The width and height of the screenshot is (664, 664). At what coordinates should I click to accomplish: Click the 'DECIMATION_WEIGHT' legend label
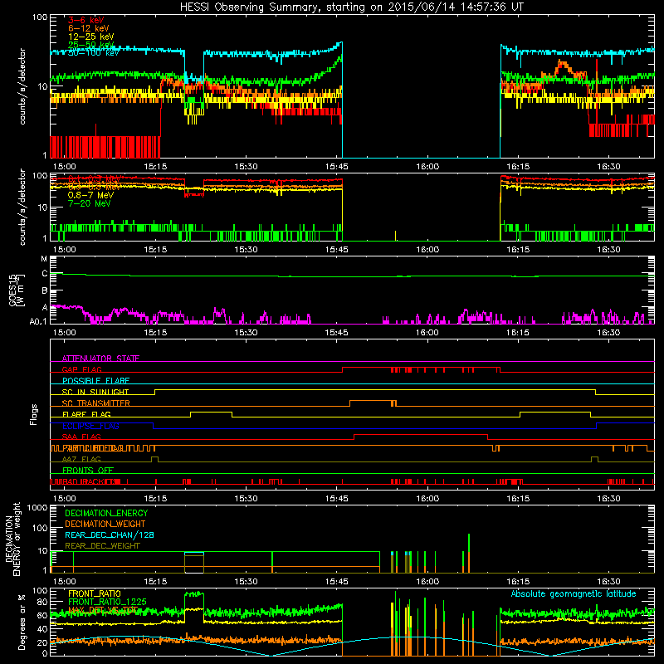tap(105, 524)
